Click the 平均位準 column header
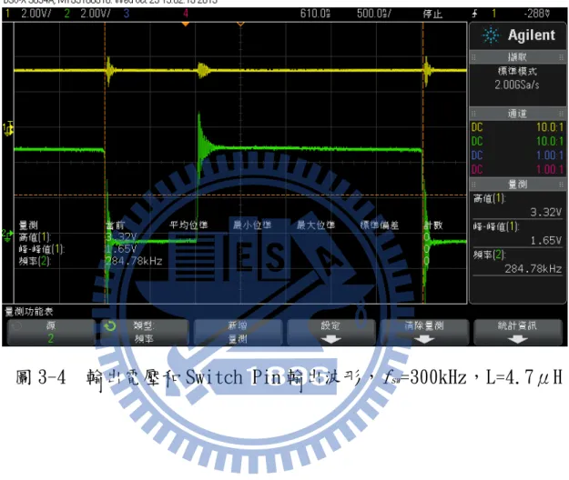 (x=188, y=225)
